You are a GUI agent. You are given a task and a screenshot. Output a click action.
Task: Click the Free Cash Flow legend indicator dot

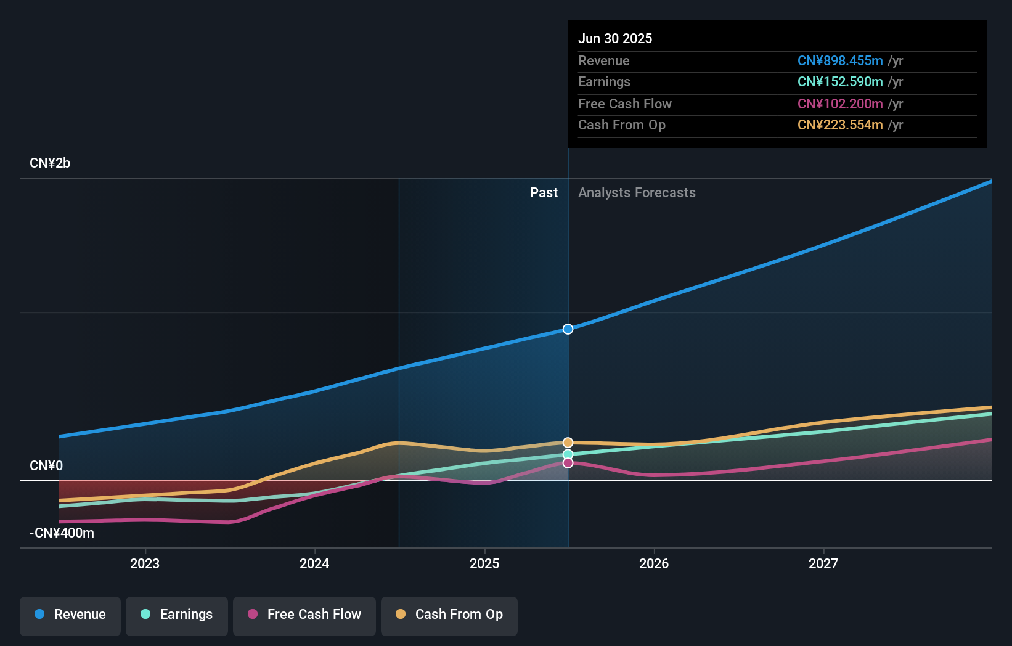(x=253, y=615)
